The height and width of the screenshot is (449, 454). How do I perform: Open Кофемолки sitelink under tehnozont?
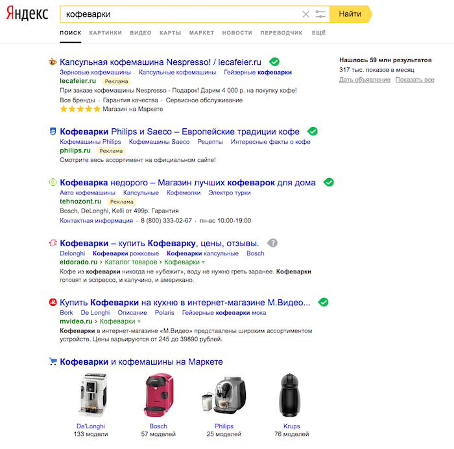tap(184, 192)
